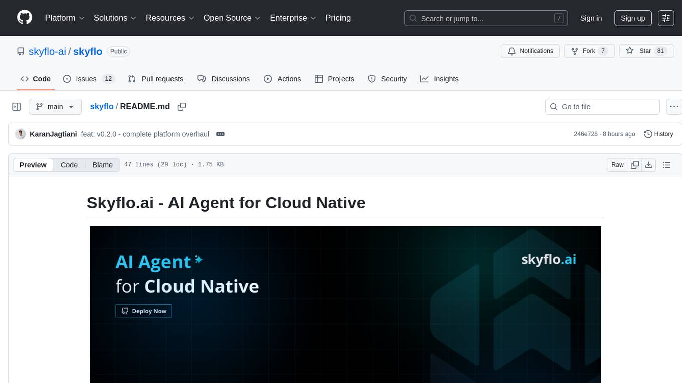The width and height of the screenshot is (682, 383).
Task: Copy the README.md file path
Action: click(x=182, y=106)
